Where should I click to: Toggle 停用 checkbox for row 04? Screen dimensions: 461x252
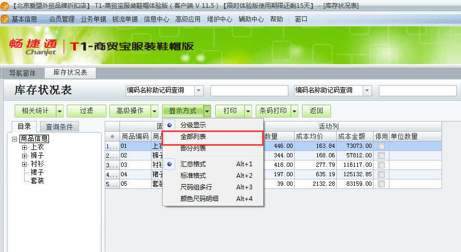382,174
